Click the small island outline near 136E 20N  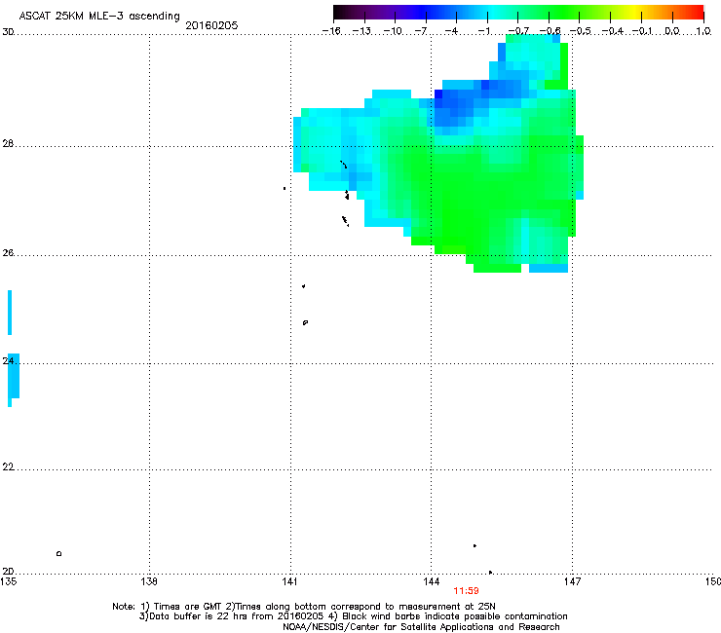tap(58, 553)
